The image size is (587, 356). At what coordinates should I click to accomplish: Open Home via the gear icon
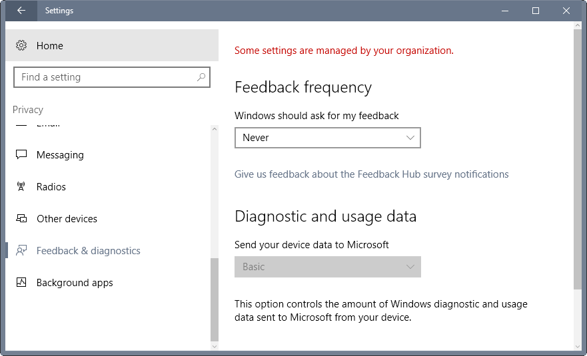[x=21, y=45]
